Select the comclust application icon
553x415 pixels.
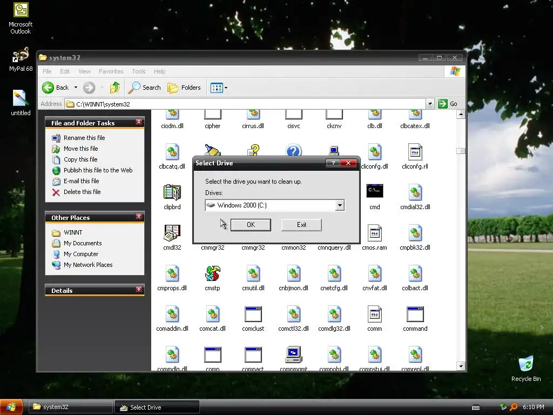pos(253,314)
